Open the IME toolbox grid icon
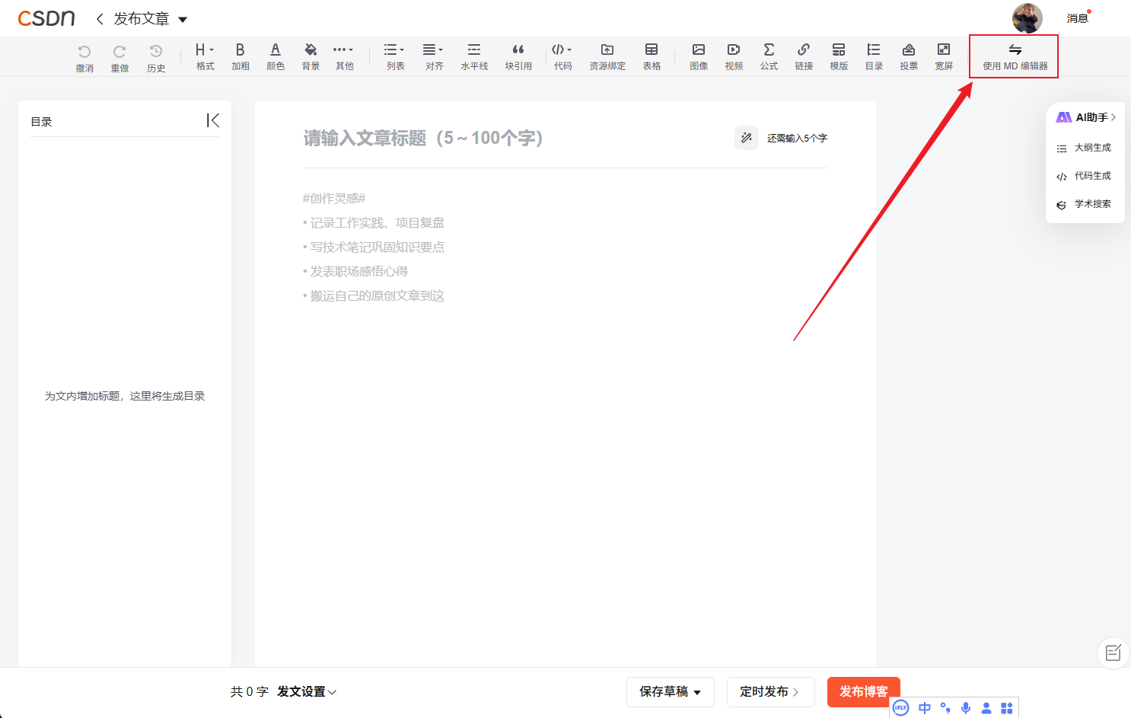1131x718 pixels. coord(1007,708)
